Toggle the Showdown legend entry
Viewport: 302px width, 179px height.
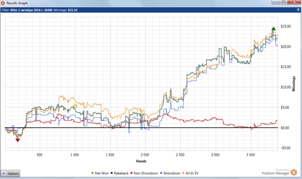coord(170,173)
